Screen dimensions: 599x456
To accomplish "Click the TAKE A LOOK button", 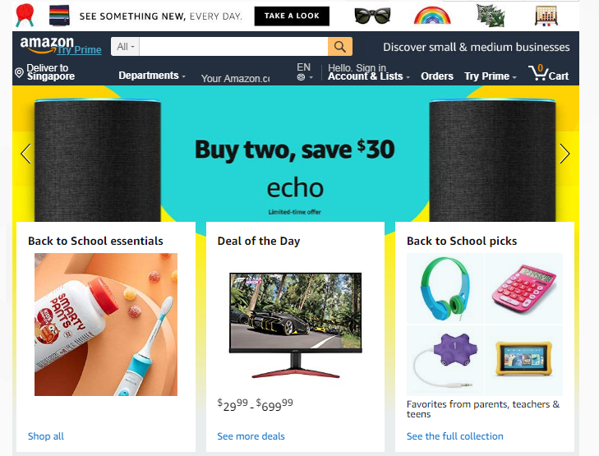I will 292,16.
